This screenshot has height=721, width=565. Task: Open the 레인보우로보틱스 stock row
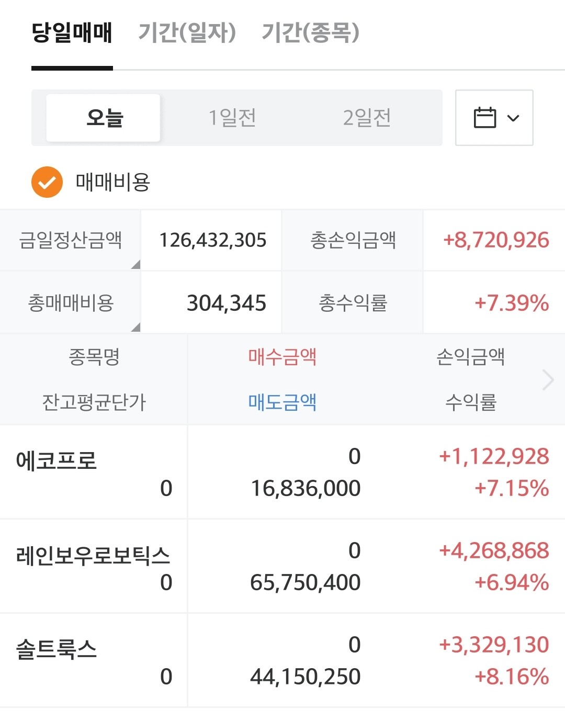[93, 556]
